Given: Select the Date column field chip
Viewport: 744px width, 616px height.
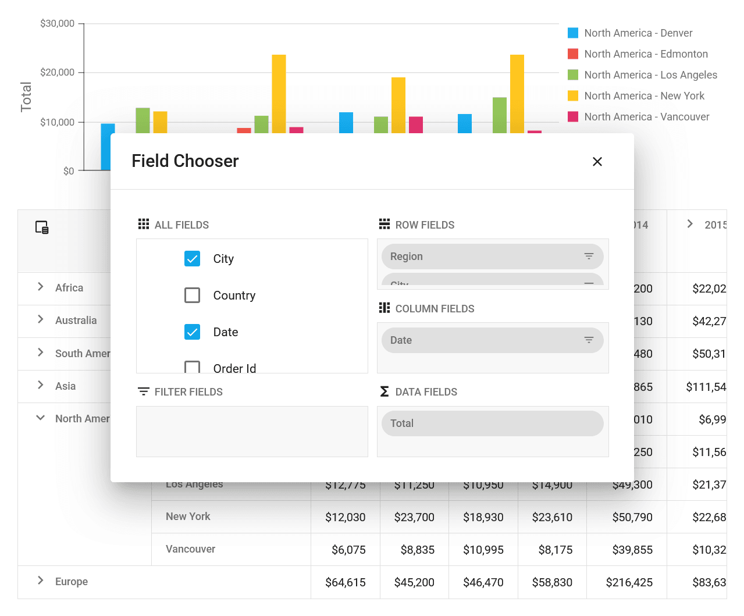Looking at the screenshot, I should tap(492, 340).
